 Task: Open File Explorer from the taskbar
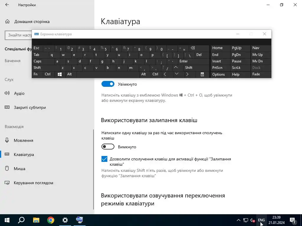tap(36, 220)
